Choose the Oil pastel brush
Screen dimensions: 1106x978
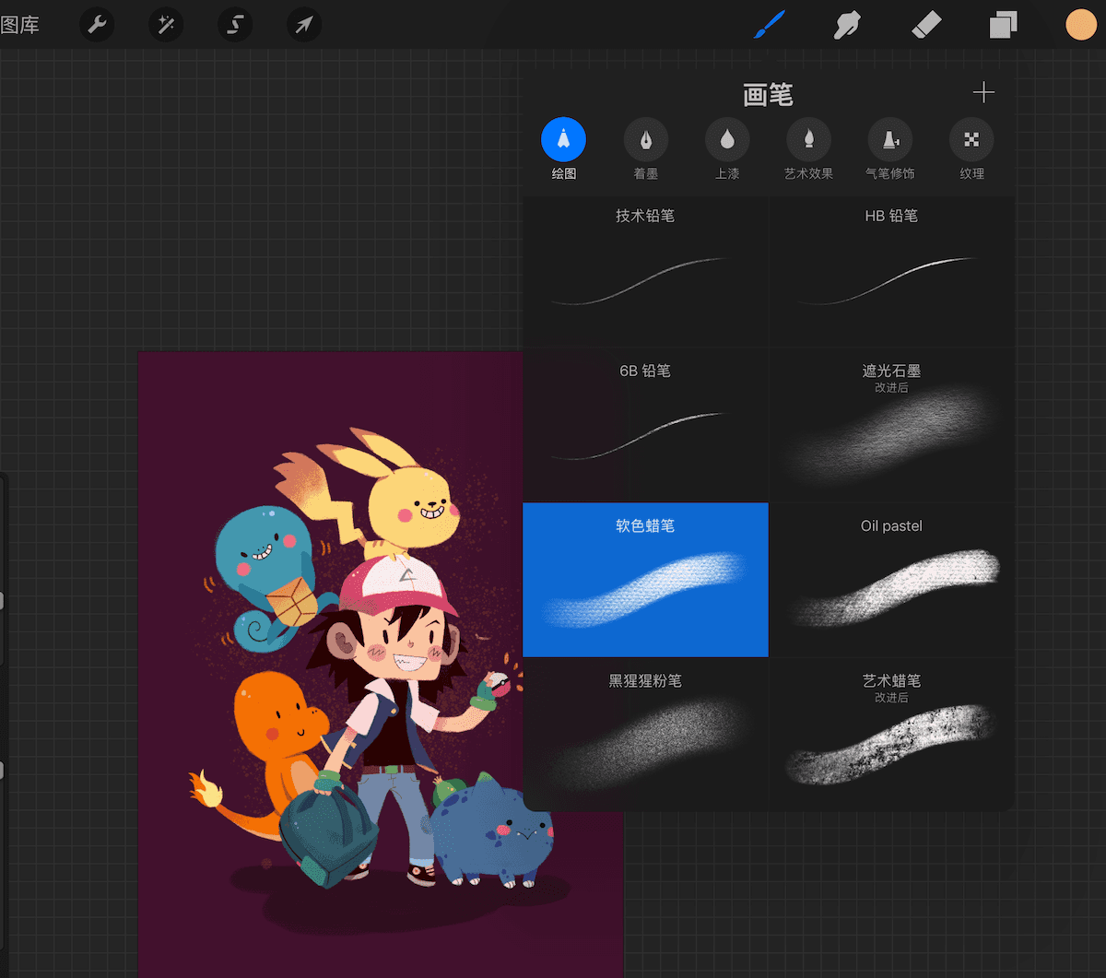[x=891, y=580]
